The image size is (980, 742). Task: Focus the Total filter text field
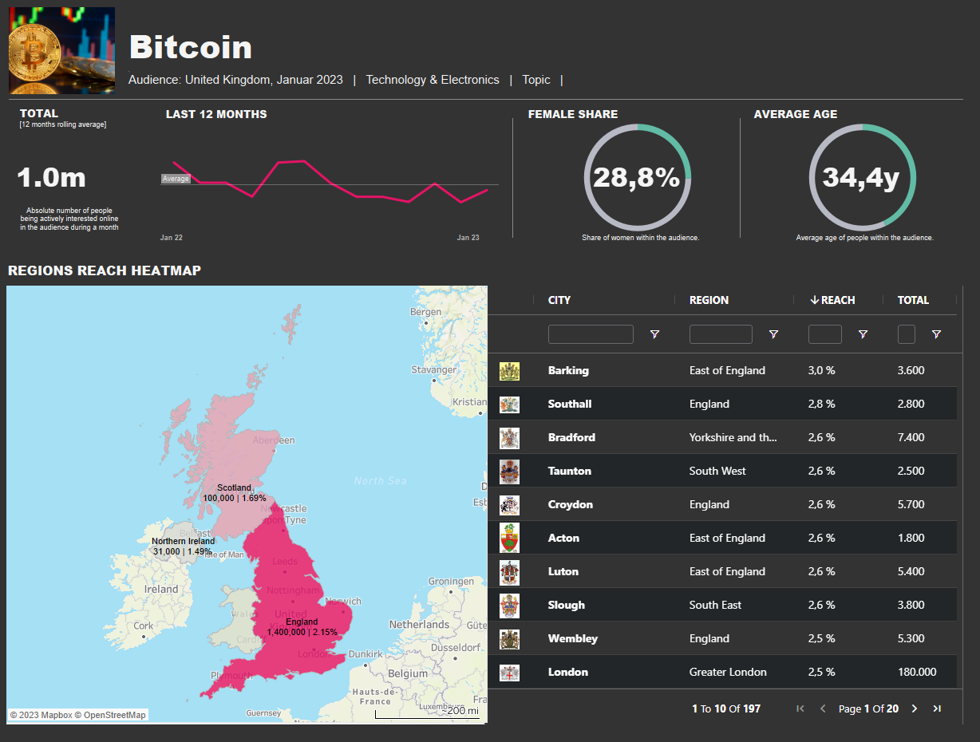coord(907,334)
